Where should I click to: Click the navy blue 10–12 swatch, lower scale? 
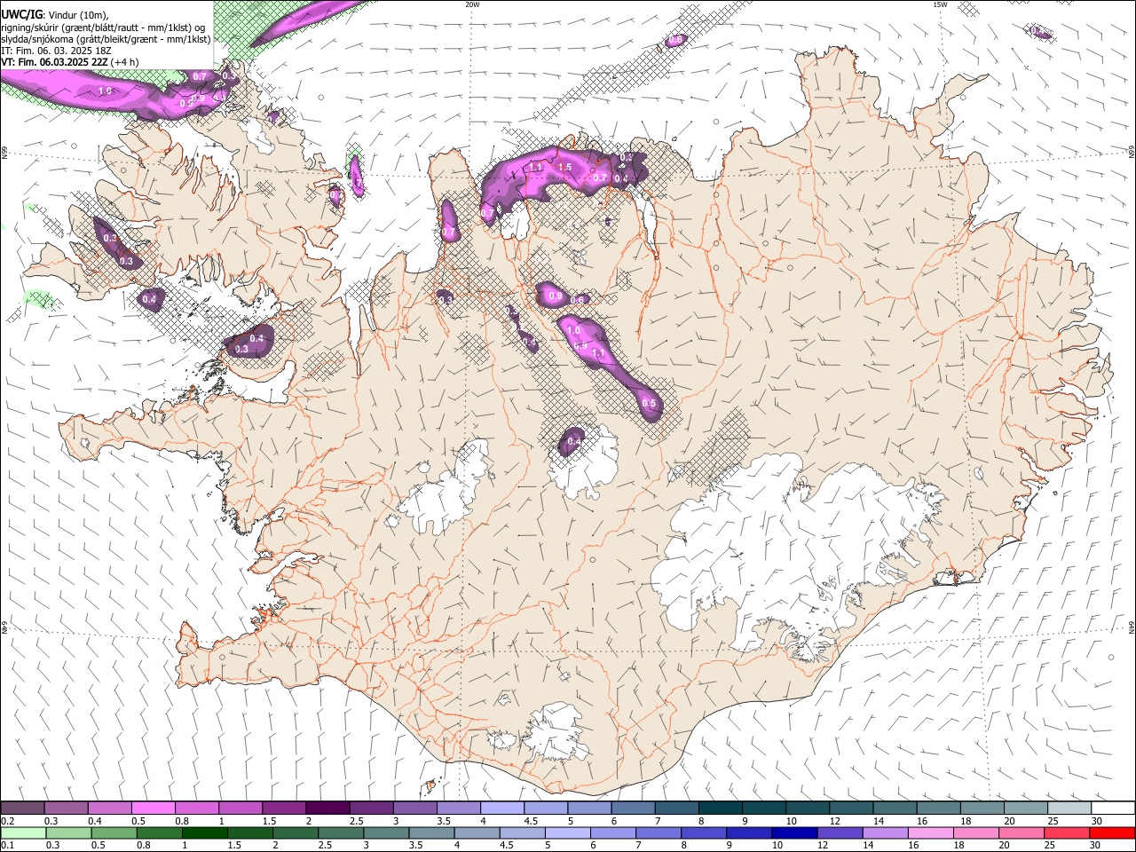(x=793, y=832)
